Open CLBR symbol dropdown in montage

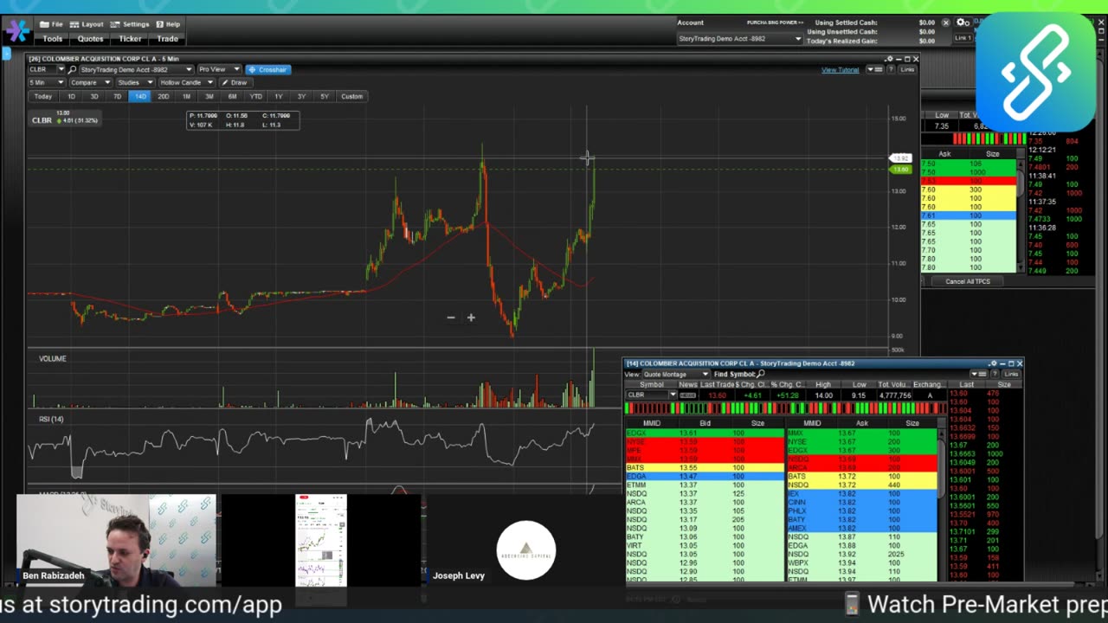point(673,395)
